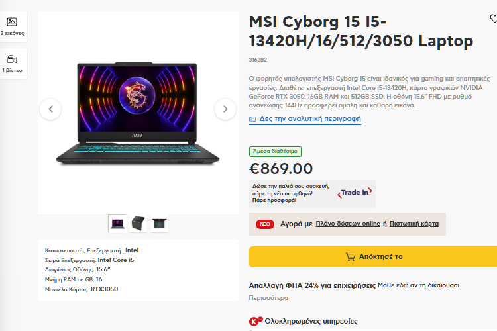Click the Απόκτησέ το buy button
497x331 pixels.
(x=373, y=257)
